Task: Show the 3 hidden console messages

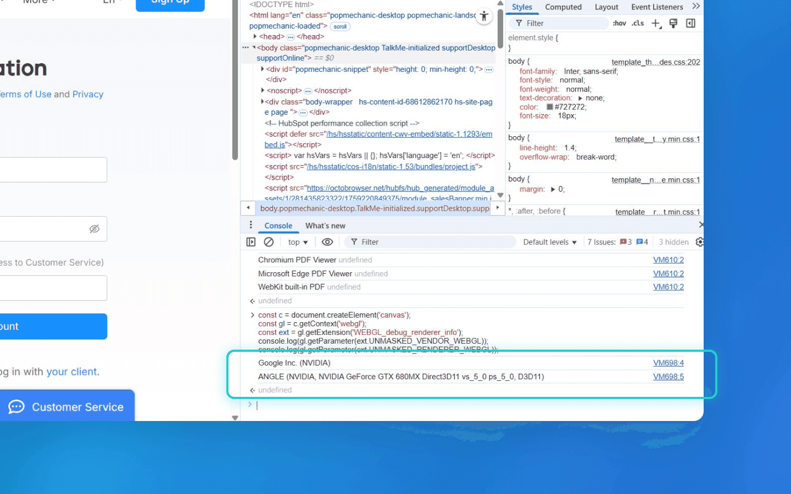Action: tap(673, 242)
